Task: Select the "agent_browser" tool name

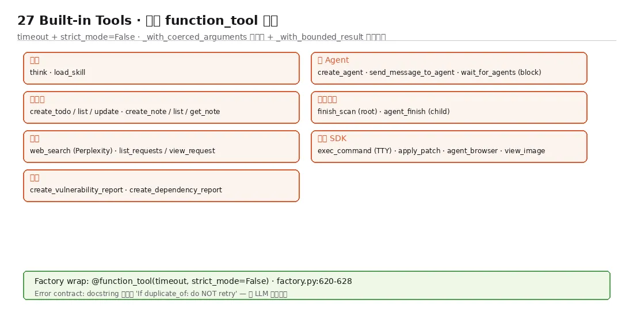Action: [472, 151]
